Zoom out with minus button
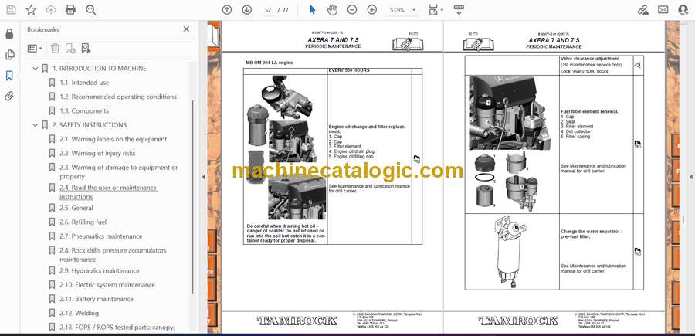Image resolution: width=695 pixels, height=336 pixels. 352,10
